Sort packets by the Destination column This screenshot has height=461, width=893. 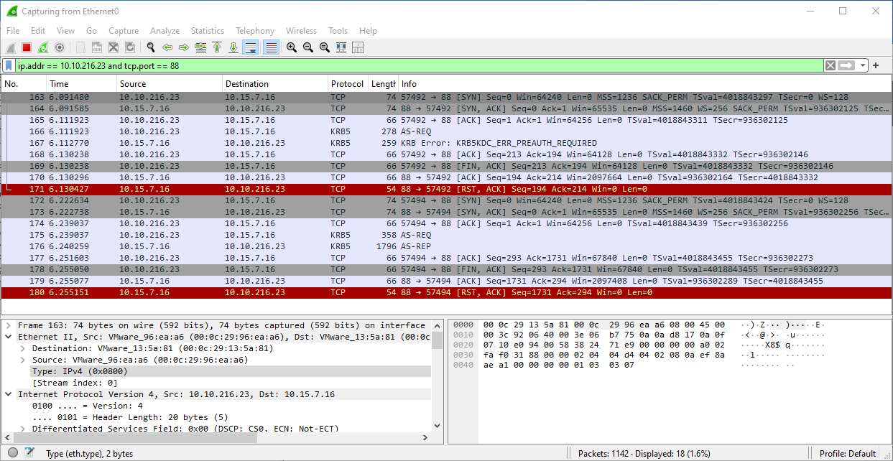point(274,84)
